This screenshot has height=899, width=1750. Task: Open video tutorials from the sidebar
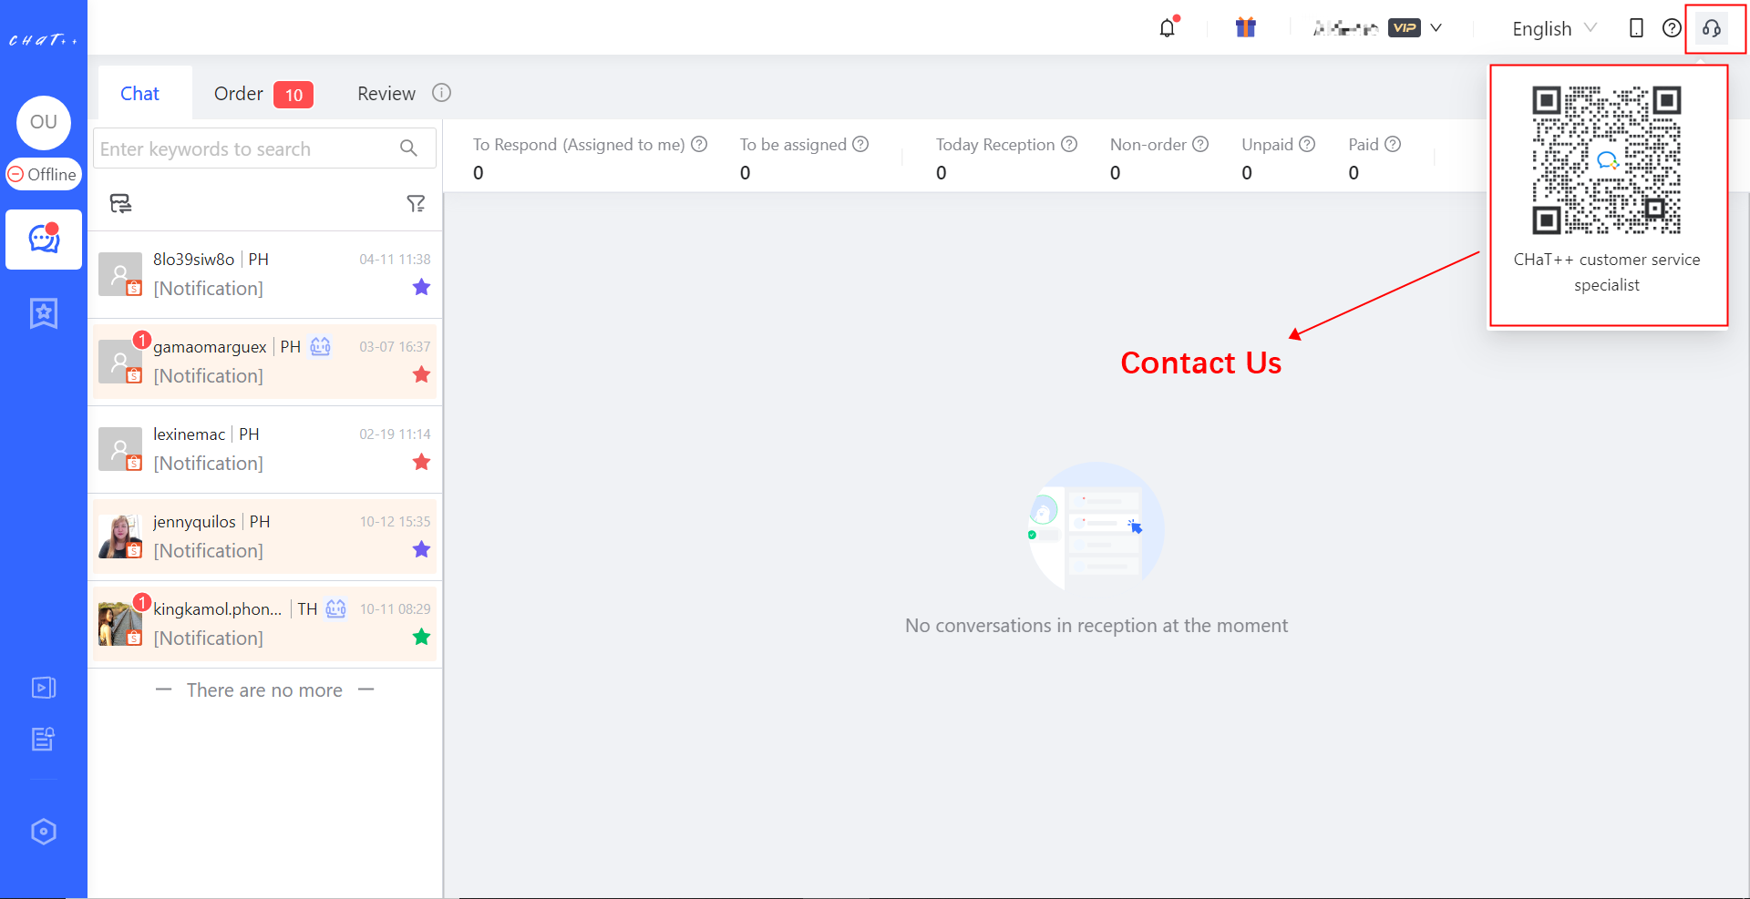click(x=43, y=688)
